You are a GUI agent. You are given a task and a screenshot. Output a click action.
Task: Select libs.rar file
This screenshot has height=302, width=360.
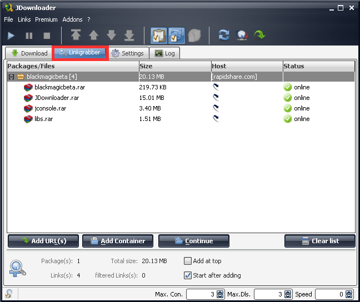click(x=44, y=119)
